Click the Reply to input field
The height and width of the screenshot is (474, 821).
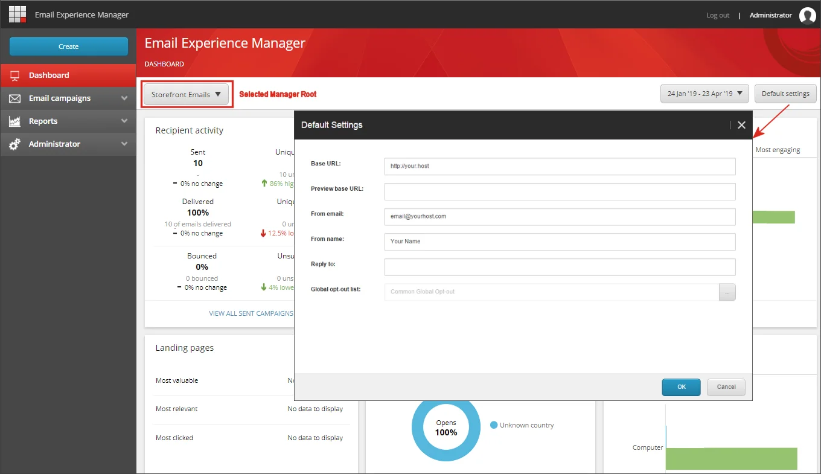(560, 267)
